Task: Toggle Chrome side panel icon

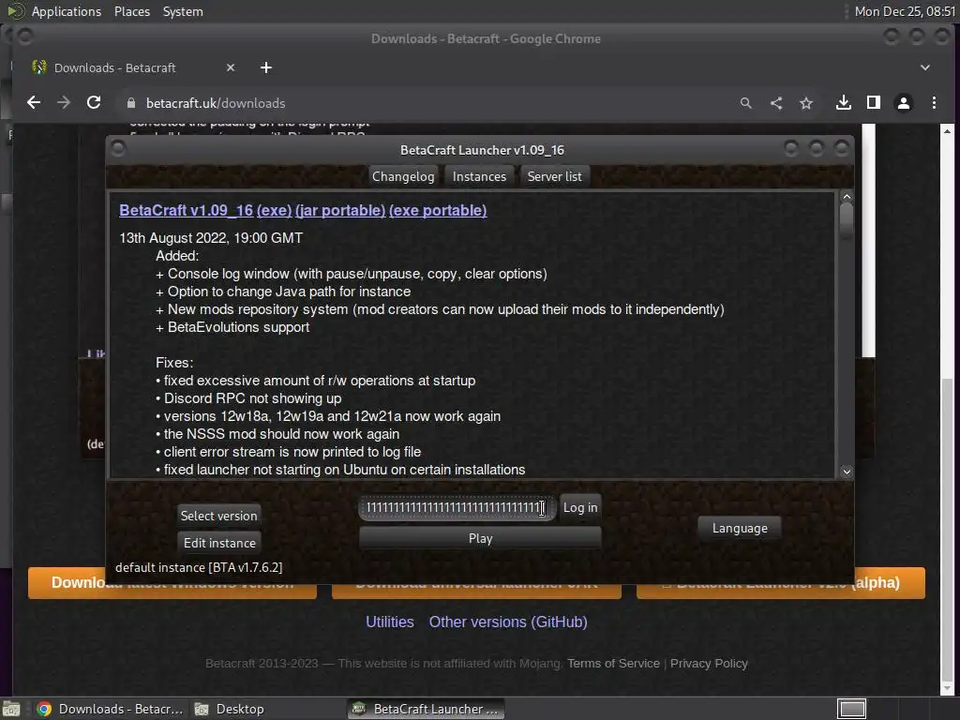Action: pos(874,103)
